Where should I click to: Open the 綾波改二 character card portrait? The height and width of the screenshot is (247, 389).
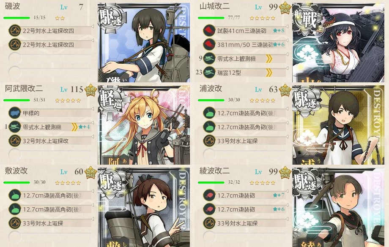tap(338, 207)
